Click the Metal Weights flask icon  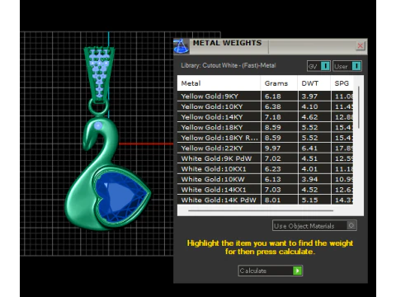[181, 46]
